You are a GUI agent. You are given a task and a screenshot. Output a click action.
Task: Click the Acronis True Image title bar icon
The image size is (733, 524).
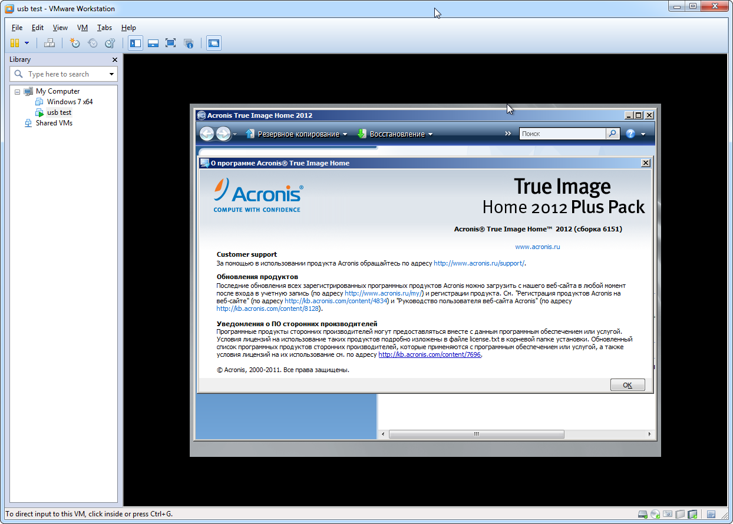tap(202, 115)
